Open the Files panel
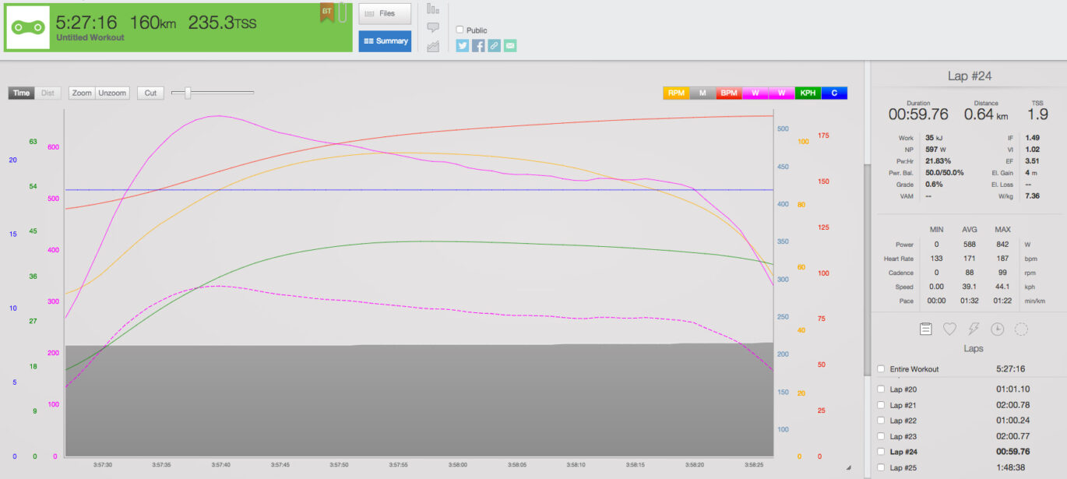This screenshot has height=479, width=1067. (385, 13)
